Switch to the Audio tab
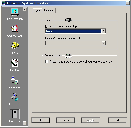Image resolution: width=131 pixels, height=128 pixels. [x=37, y=11]
